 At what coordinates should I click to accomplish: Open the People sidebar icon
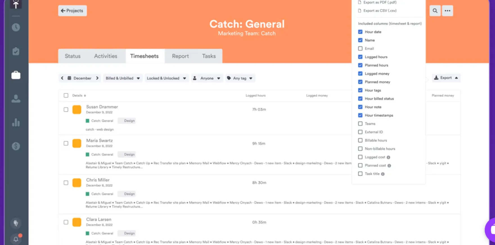[x=16, y=99]
